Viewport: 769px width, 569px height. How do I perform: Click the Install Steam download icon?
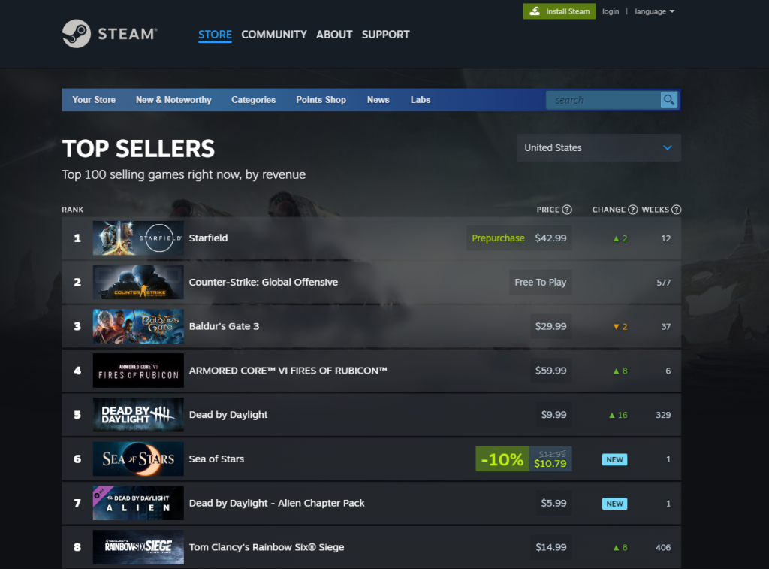[536, 11]
